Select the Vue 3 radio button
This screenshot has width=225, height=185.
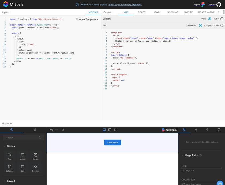pos(222,19)
